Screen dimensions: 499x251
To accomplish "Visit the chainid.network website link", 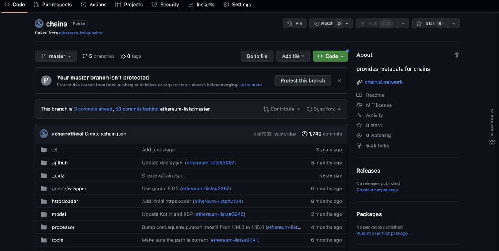I will [x=384, y=82].
